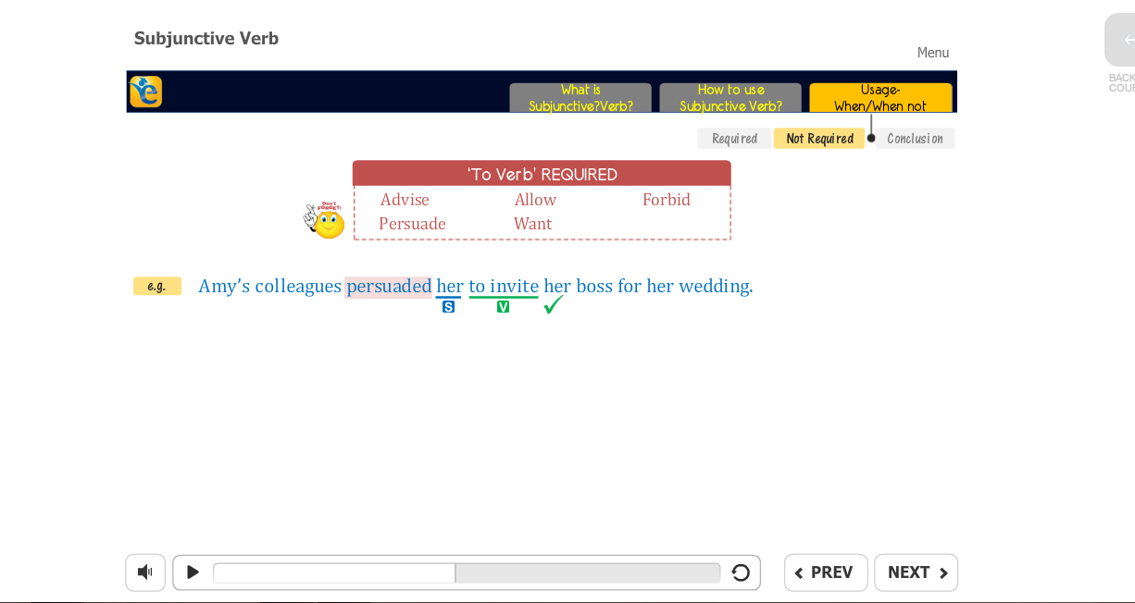The height and width of the screenshot is (603, 1135).
Task: Click the 'S' subject marker under 'her'
Action: [448, 305]
